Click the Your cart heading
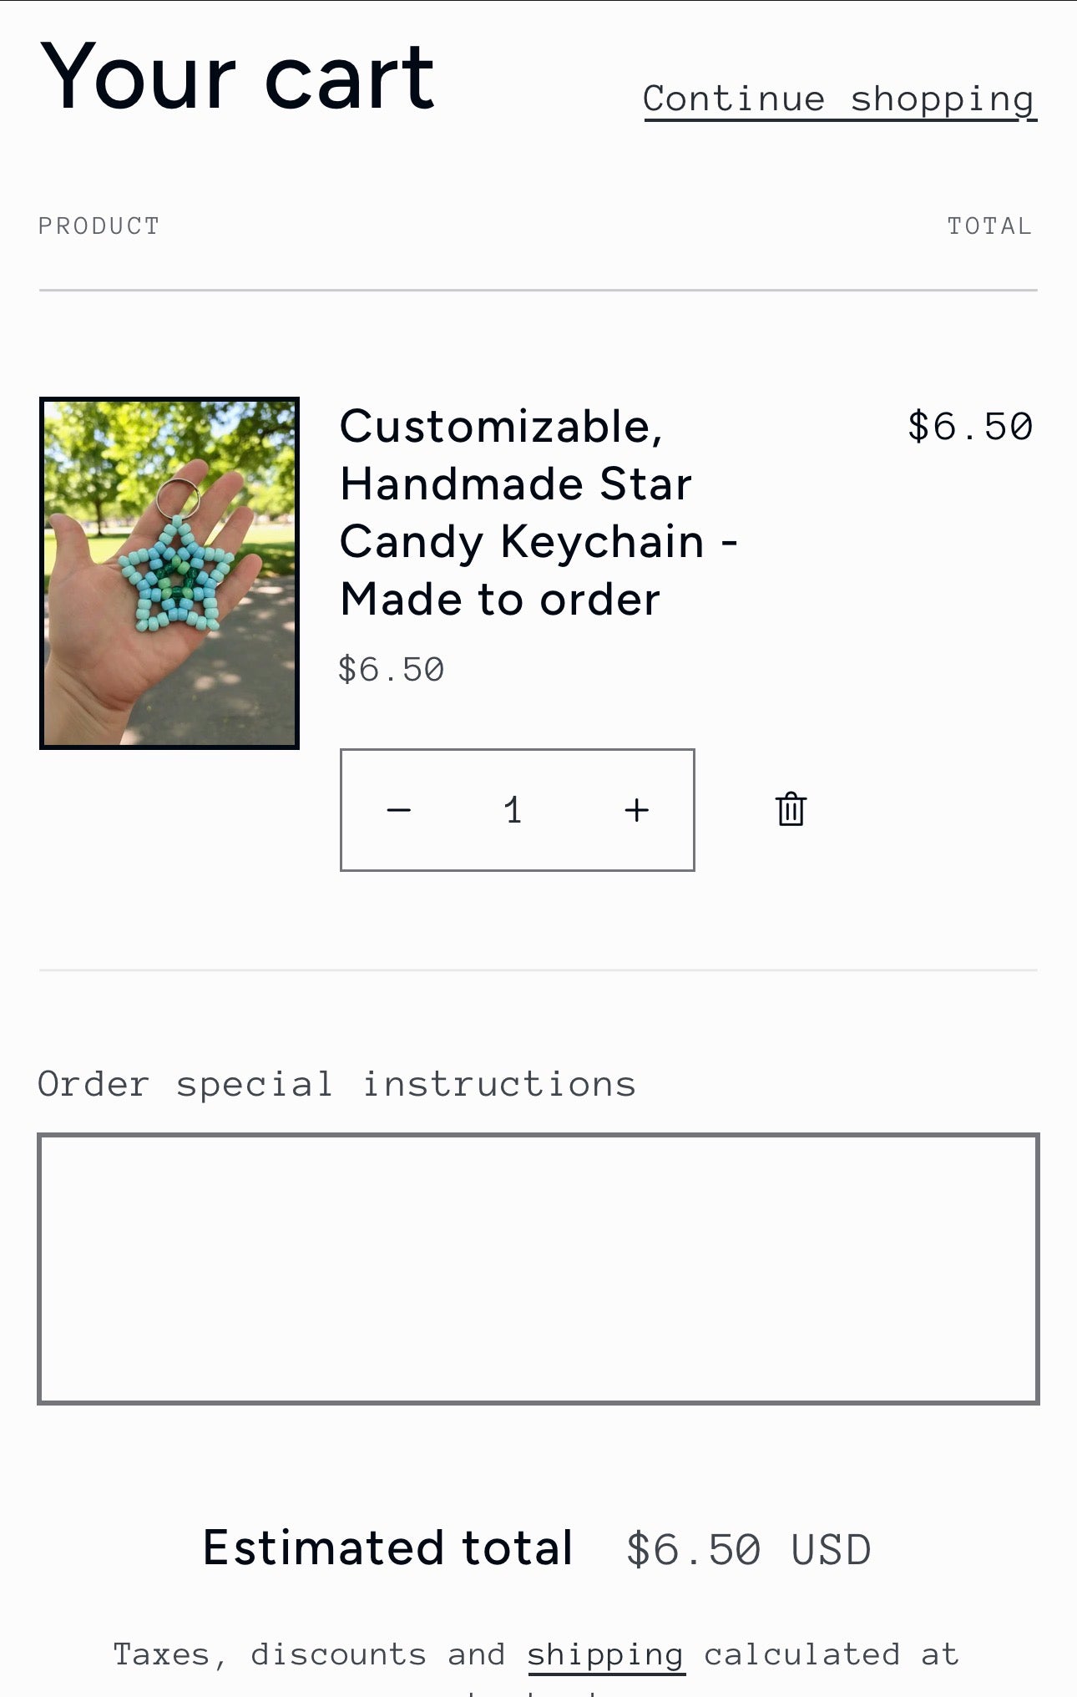The image size is (1077, 1697). click(x=237, y=75)
